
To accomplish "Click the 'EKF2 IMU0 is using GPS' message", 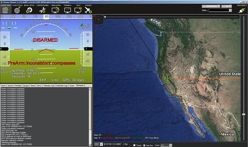I will point(10,124).
